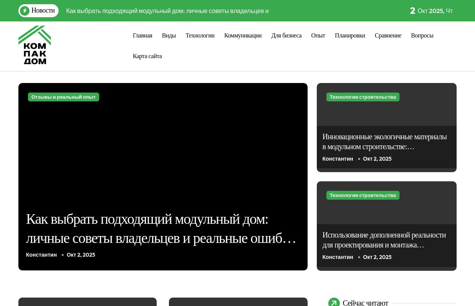Open the Главная menu item

pyautogui.click(x=142, y=36)
